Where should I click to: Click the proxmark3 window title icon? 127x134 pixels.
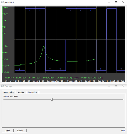tap(2, 2)
